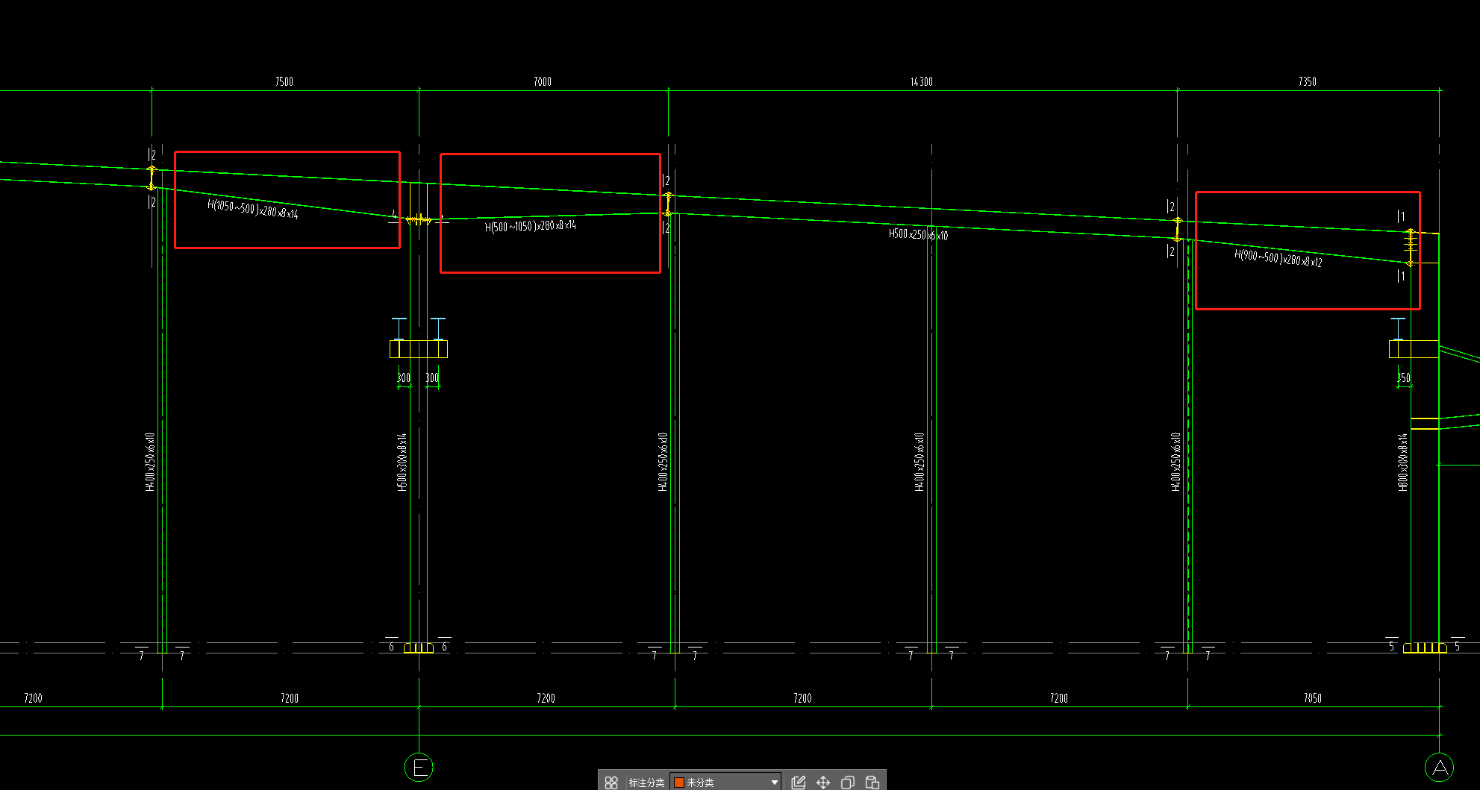Screen dimensions: 1480x790
Task: Click the 350 offset dimension near axis A
Action: pyautogui.click(x=1404, y=378)
